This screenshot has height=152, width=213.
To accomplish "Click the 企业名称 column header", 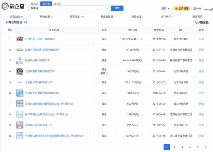I will pos(54,30).
